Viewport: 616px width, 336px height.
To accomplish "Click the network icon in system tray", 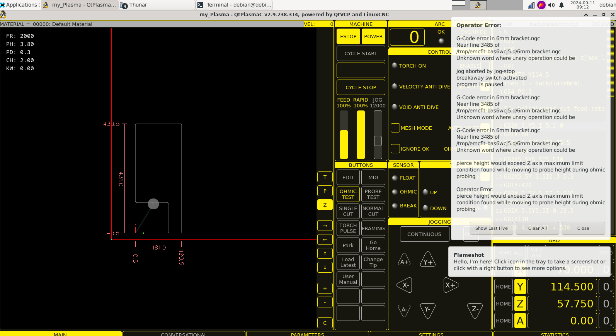I will coord(531,5).
